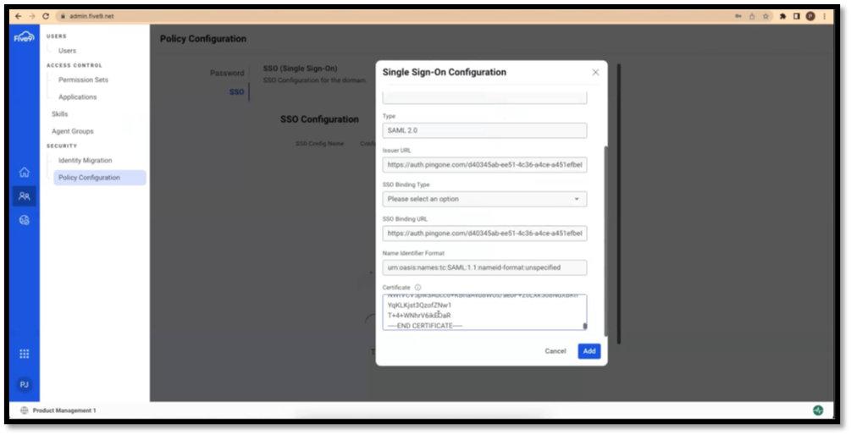Screen dimensions: 851x435
Task: Select Policy Configuration in sidebar
Action: coord(100,178)
